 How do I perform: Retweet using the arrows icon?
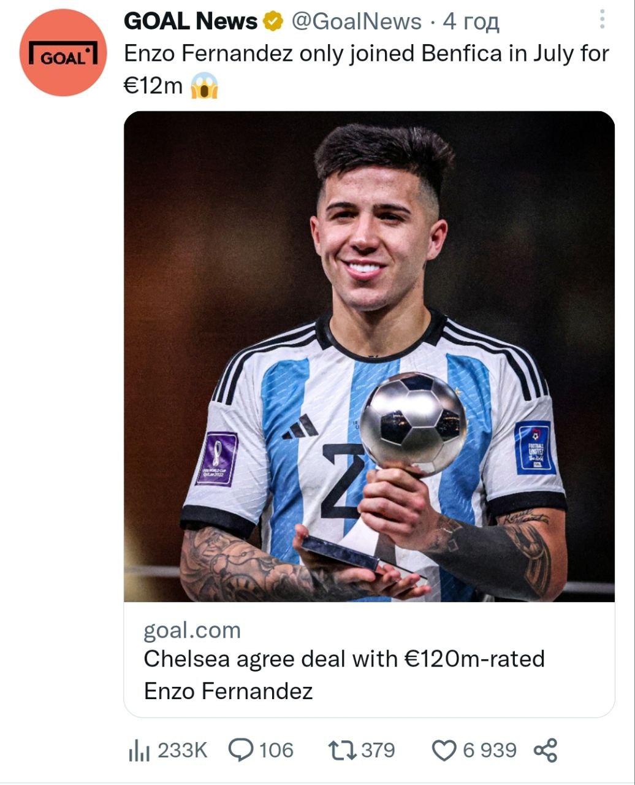pos(342,750)
